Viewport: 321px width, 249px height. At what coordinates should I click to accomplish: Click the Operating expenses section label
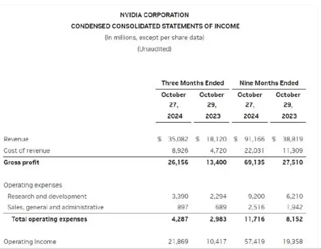coord(33,185)
